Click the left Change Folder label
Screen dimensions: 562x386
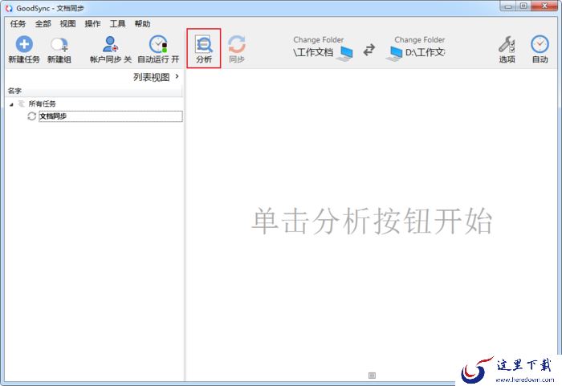click(318, 40)
